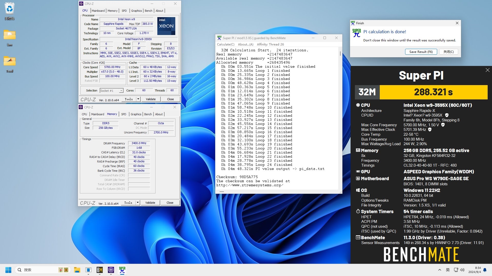
Task: Click the Core Speed 5700.00 MHz value
Action: (x=112, y=67)
